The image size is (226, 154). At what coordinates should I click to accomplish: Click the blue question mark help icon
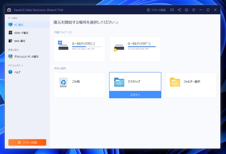coord(10,72)
